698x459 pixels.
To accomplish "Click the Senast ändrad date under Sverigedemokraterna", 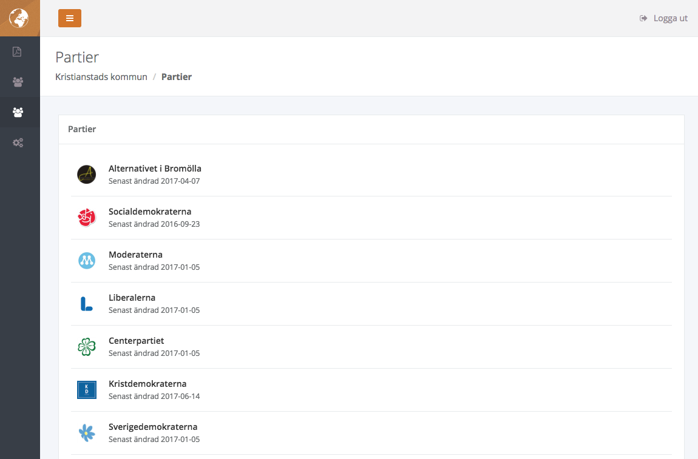I will [x=154, y=440].
